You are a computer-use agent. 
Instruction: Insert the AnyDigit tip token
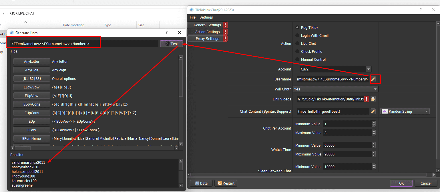pyautogui.click(x=32, y=70)
